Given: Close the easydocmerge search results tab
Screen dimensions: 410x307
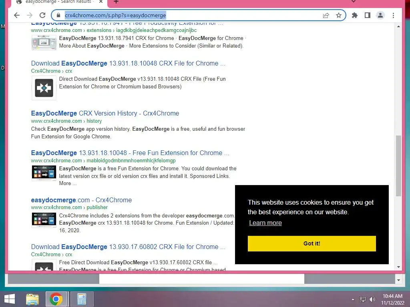Looking at the screenshot, I should point(101,2).
